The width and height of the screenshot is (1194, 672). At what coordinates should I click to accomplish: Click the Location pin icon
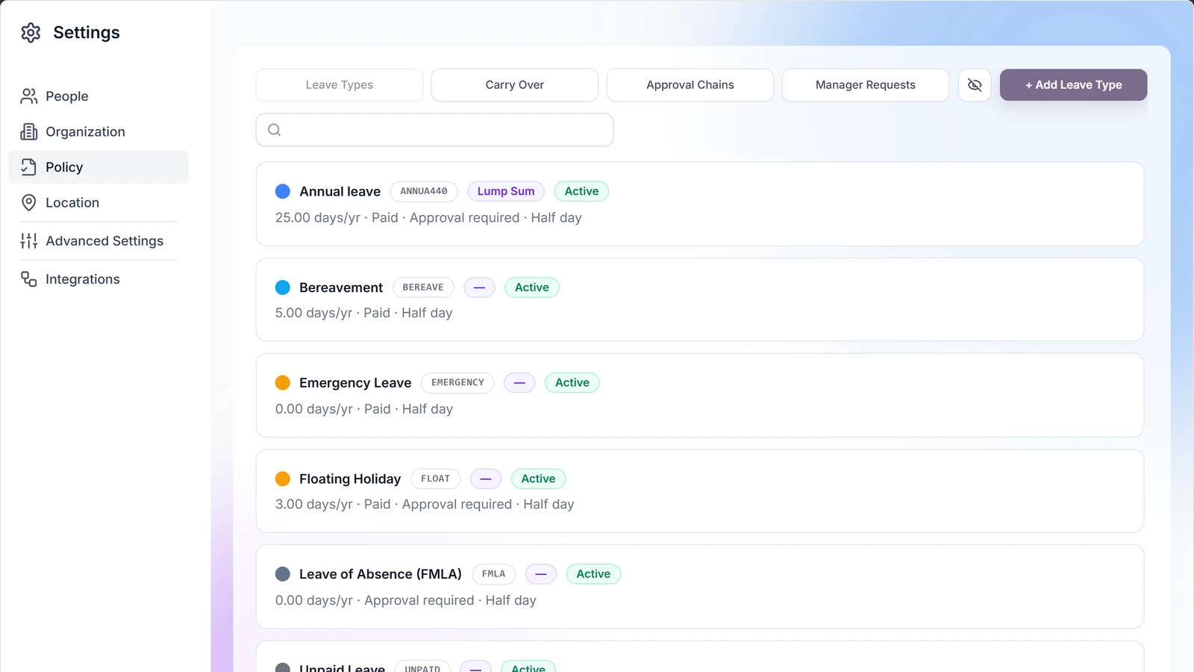pyautogui.click(x=29, y=202)
